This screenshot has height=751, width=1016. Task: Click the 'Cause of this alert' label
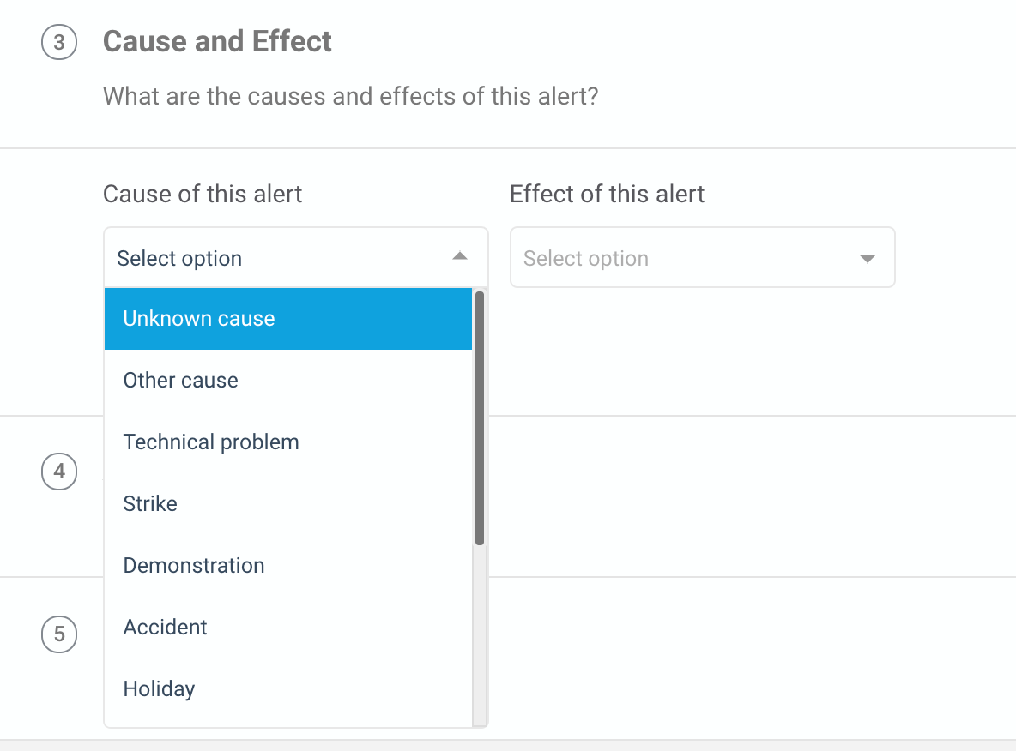pos(203,194)
